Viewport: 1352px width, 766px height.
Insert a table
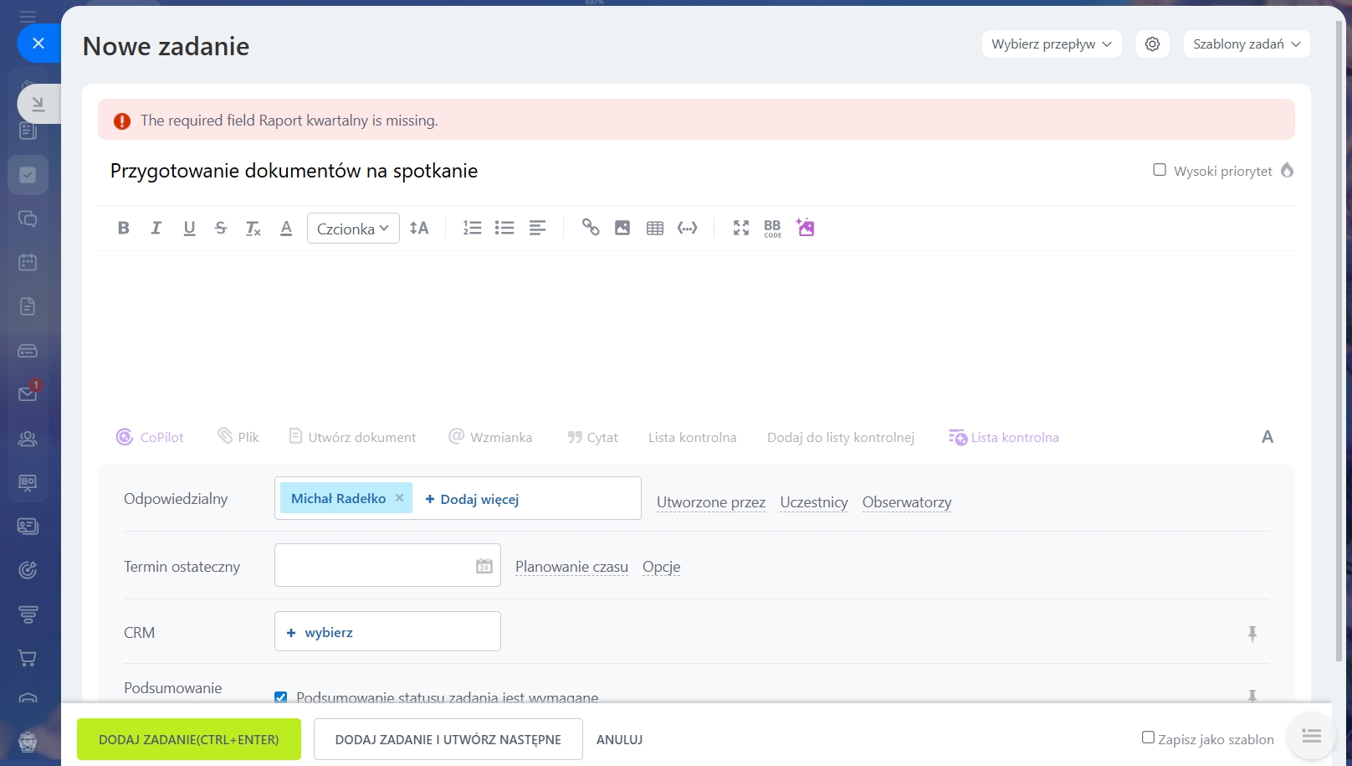click(x=655, y=228)
